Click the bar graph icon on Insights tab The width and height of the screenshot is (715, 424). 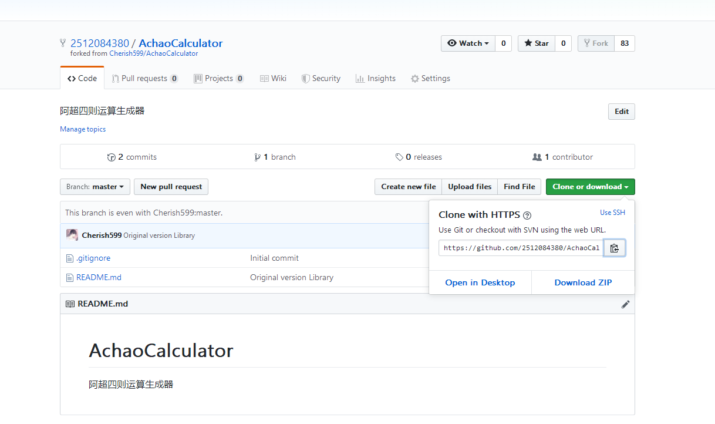click(360, 79)
